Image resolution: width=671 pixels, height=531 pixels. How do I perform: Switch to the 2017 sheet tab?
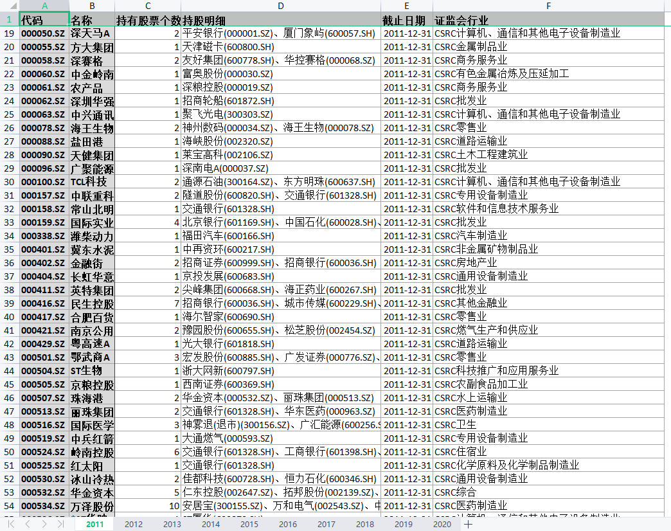pyautogui.click(x=326, y=524)
